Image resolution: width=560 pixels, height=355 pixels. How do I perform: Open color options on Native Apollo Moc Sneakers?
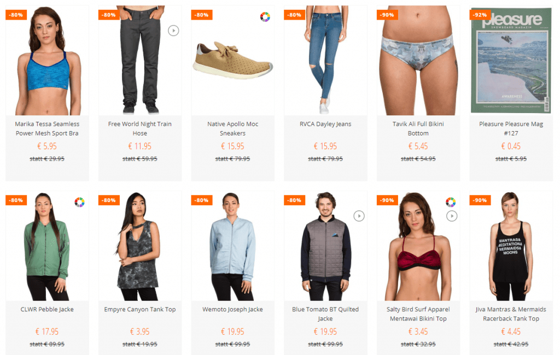point(265,17)
